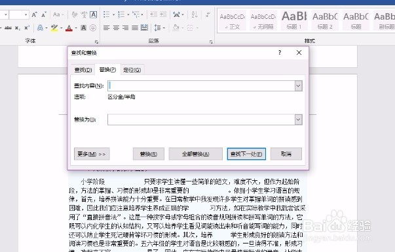Click the 替换(R) button
395x252 pixels.
click(149, 154)
